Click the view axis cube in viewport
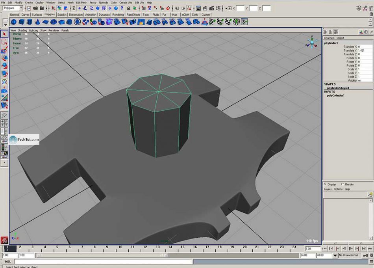 click(312, 43)
